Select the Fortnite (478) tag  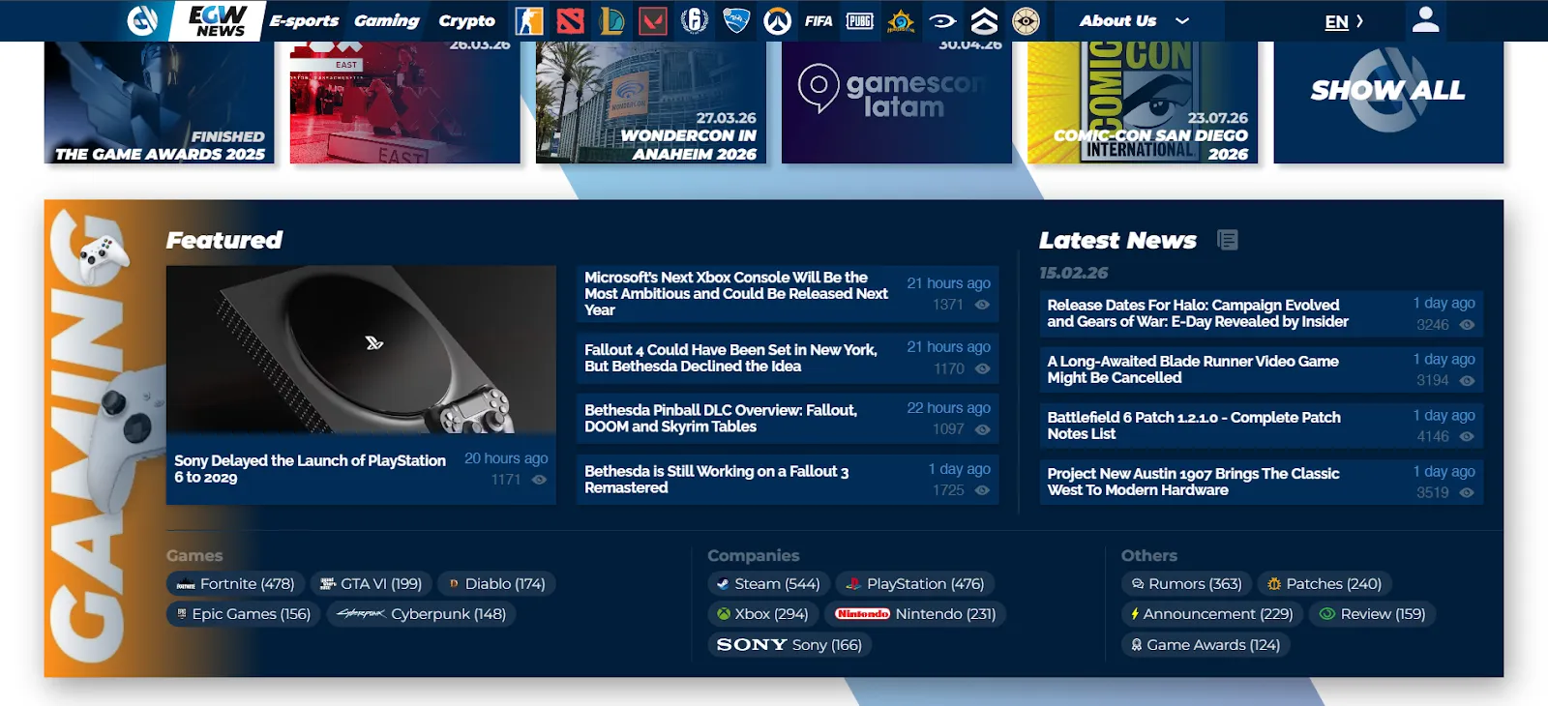point(236,584)
